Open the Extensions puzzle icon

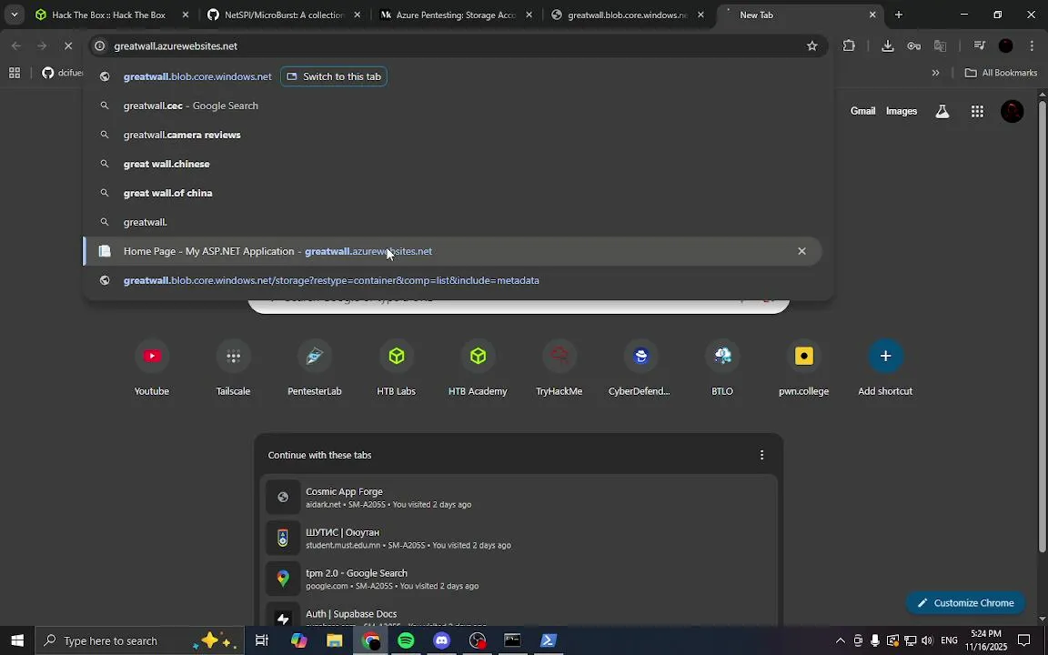point(849,46)
